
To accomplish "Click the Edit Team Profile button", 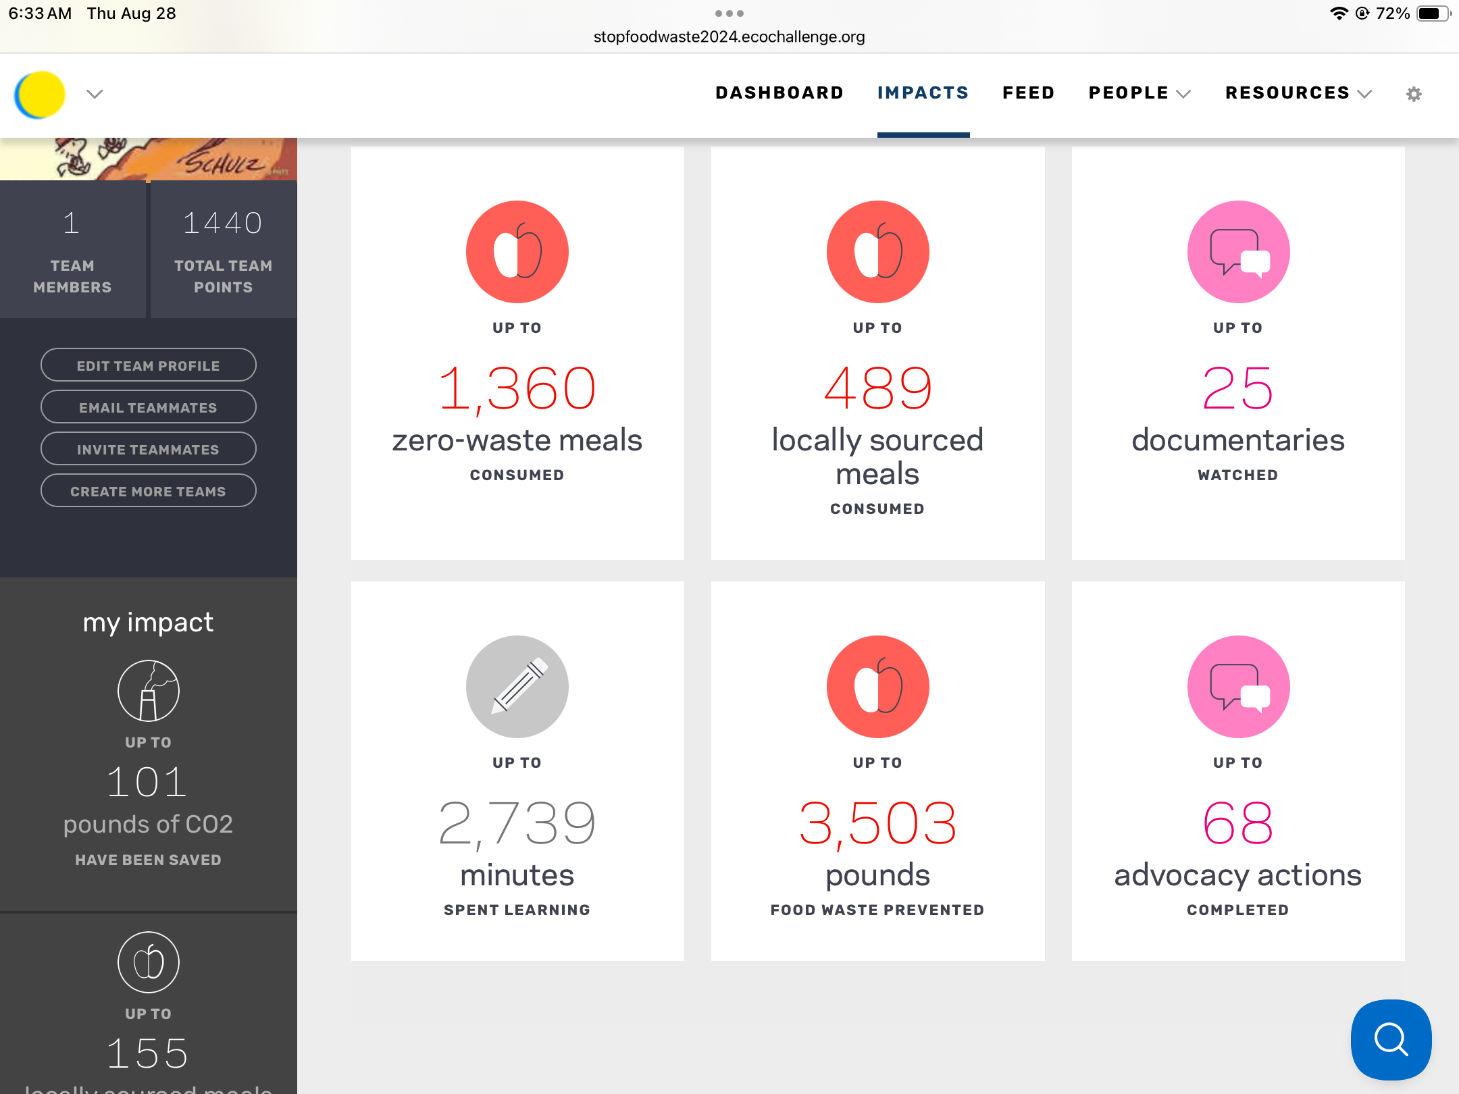I will pyautogui.click(x=148, y=365).
